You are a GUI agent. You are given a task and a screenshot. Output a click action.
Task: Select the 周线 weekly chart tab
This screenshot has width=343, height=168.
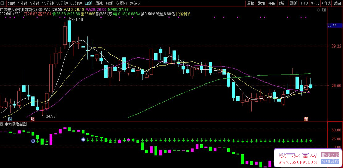pos(99,3)
